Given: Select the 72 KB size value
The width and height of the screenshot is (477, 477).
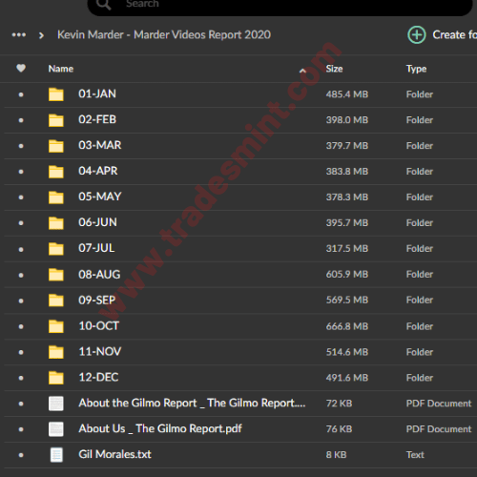Looking at the screenshot, I should 339,404.
